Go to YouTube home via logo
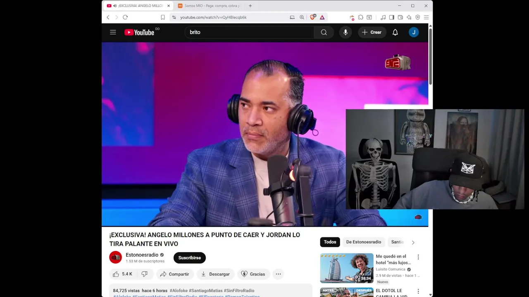Viewport: 529px width, 297px height. (x=139, y=32)
